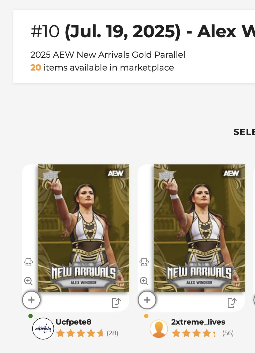Visit the 2xtreme_lives seller profile name
This screenshot has width=255, height=353.
tap(198, 322)
